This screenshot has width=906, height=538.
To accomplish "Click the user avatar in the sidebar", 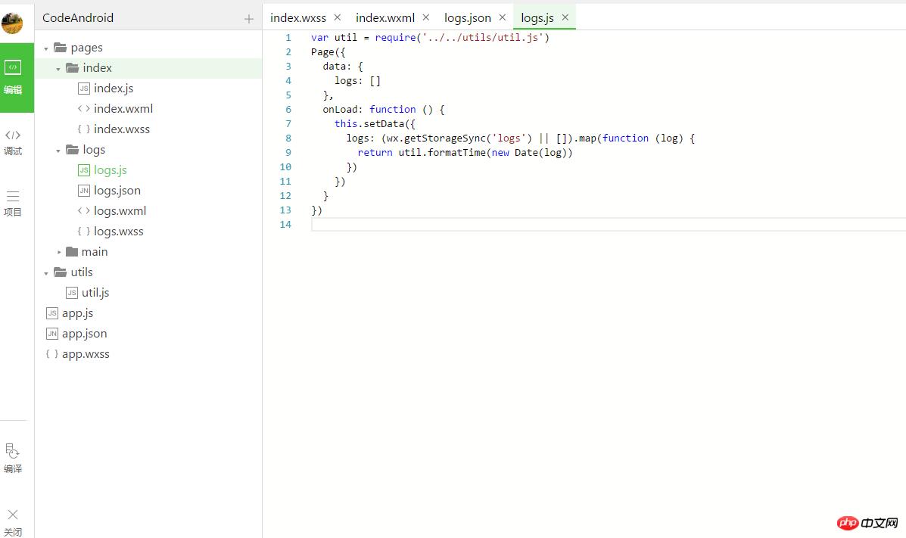I will [12, 22].
